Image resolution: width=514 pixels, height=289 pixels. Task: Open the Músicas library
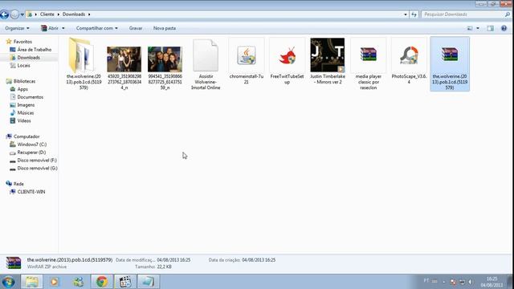pos(26,112)
